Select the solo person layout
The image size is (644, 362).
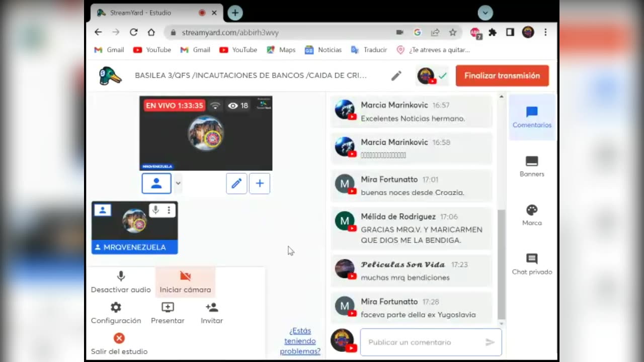click(x=156, y=184)
